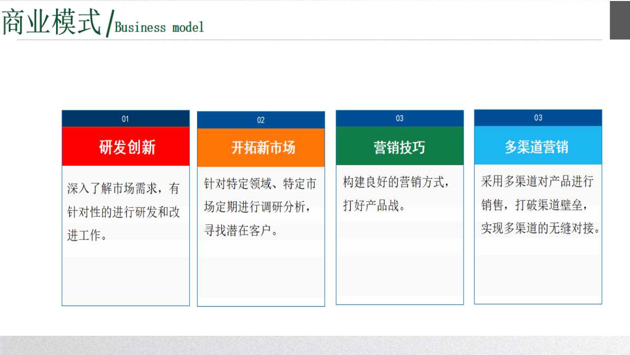The image size is (630, 355).
Task: Click the 03 label above 多渠道营销
Action: tap(538, 118)
